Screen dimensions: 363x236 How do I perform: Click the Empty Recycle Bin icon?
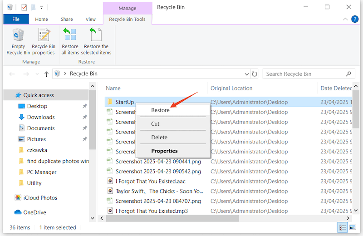[x=18, y=41]
